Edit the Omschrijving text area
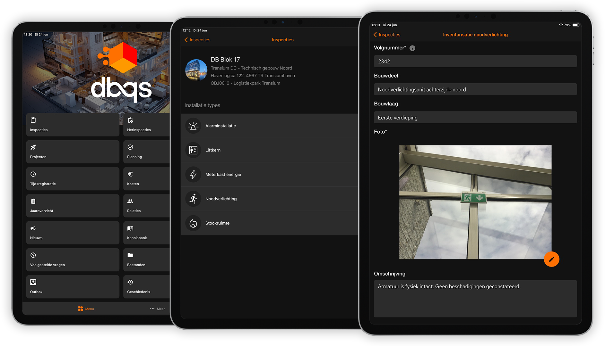The height and width of the screenshot is (346, 605). pyautogui.click(x=475, y=298)
